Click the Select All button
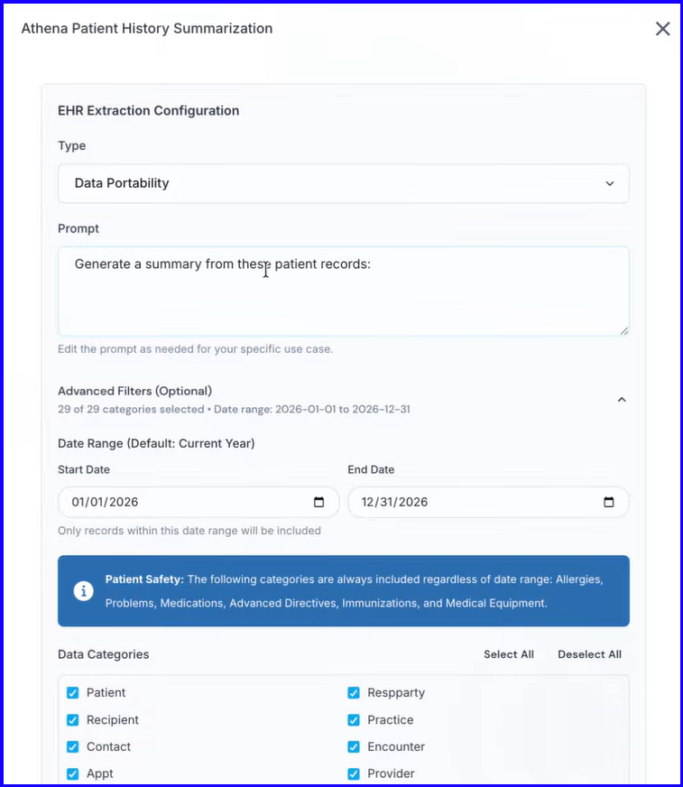This screenshot has height=787, width=683. pos(508,654)
